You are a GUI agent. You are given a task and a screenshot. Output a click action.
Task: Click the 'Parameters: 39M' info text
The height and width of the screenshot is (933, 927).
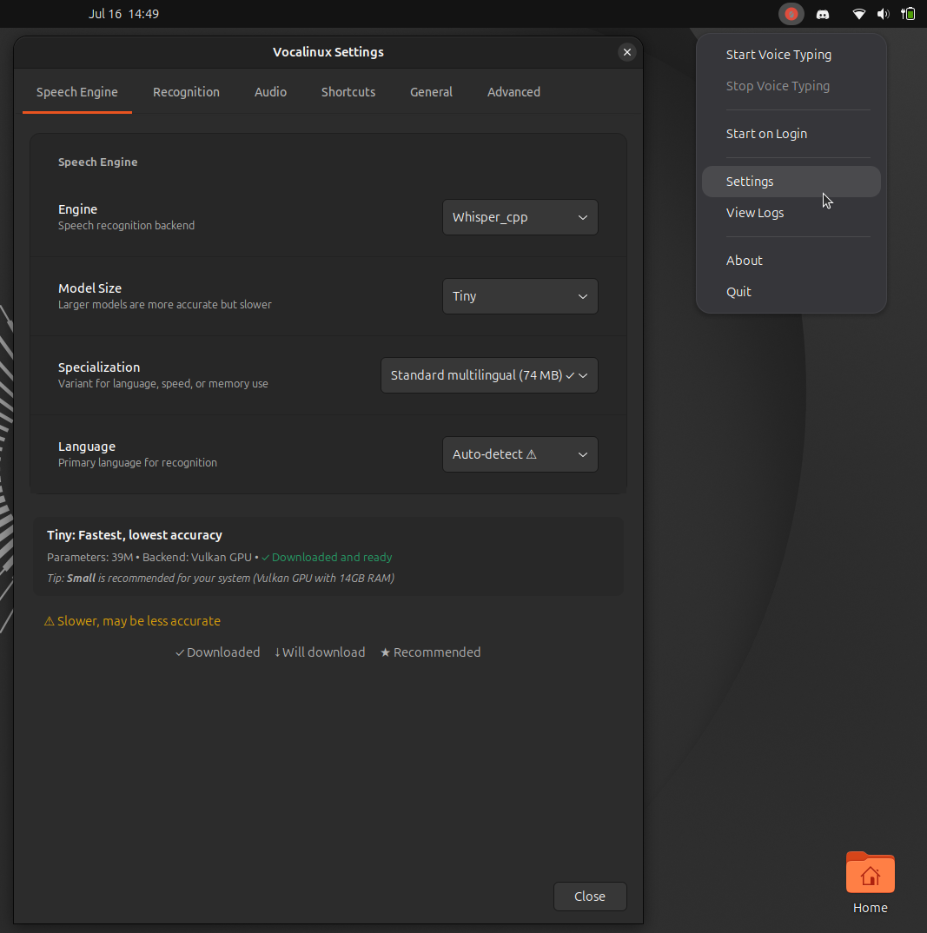pyautogui.click(x=89, y=558)
